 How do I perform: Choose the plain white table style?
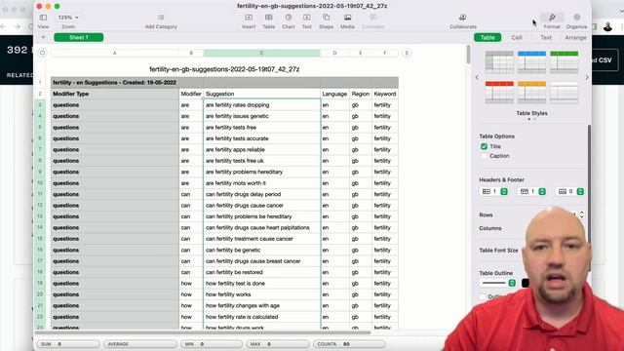coord(564,92)
